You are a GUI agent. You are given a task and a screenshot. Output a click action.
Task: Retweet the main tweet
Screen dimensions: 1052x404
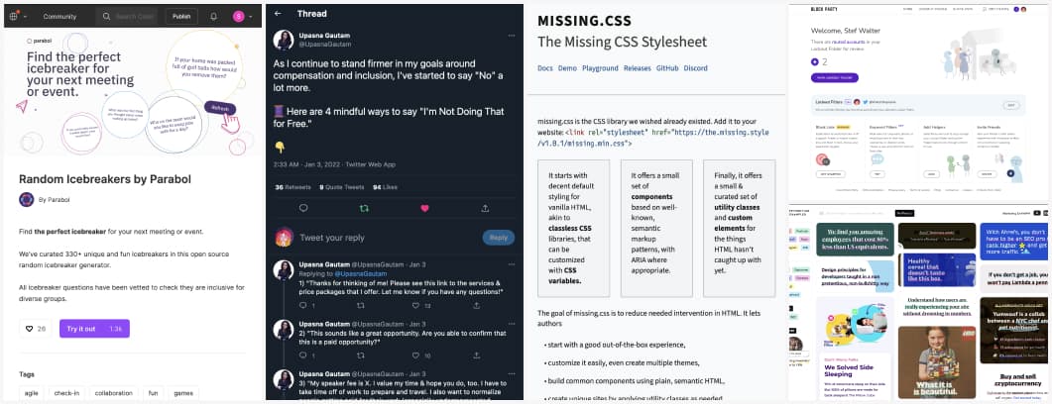pos(364,208)
